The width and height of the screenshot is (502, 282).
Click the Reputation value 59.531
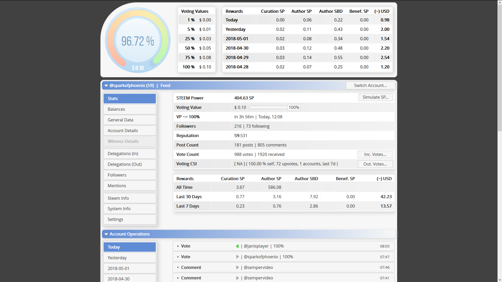coord(241,136)
